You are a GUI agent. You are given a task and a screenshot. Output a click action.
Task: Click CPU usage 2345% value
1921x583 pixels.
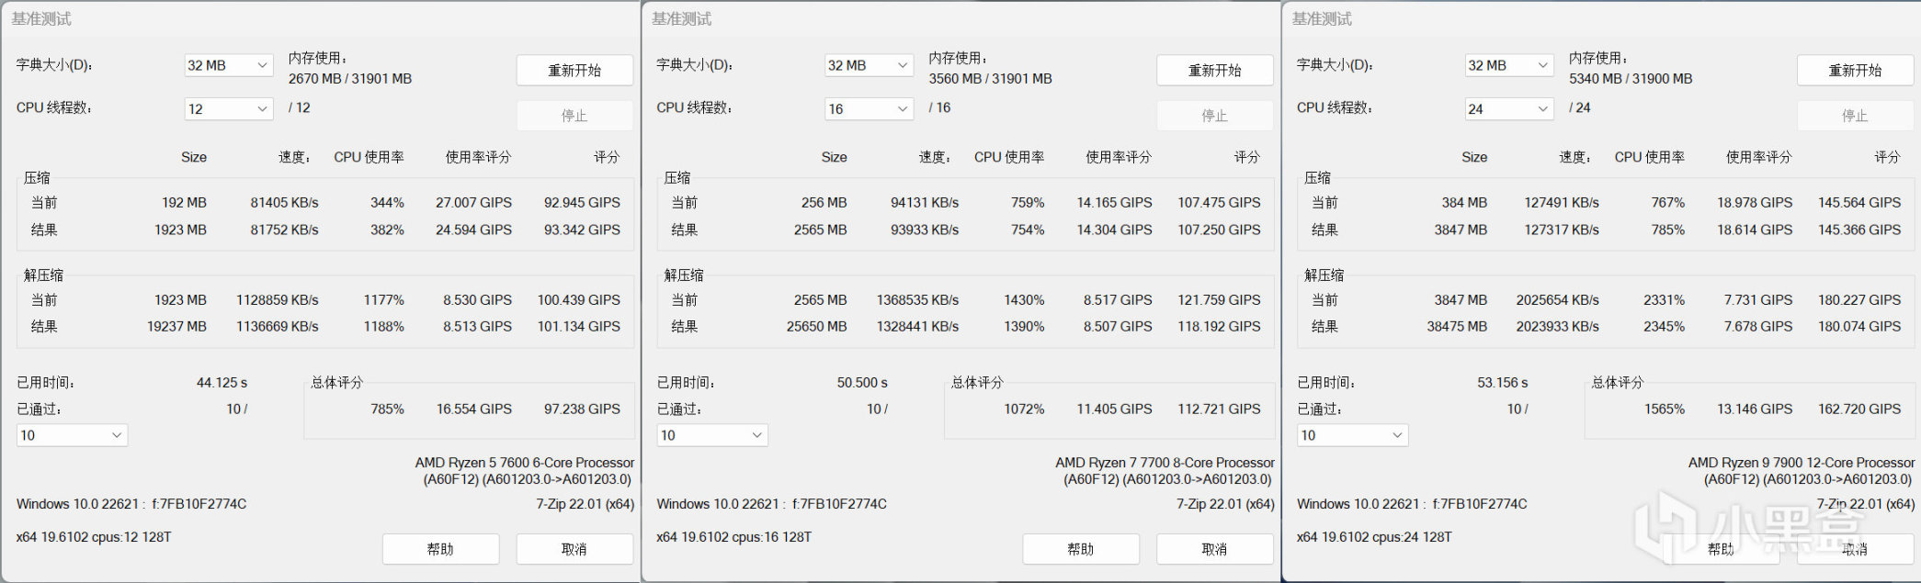1665,326
